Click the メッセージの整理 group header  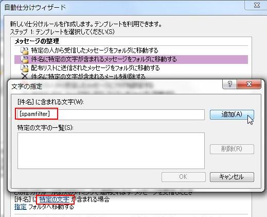click(37, 41)
